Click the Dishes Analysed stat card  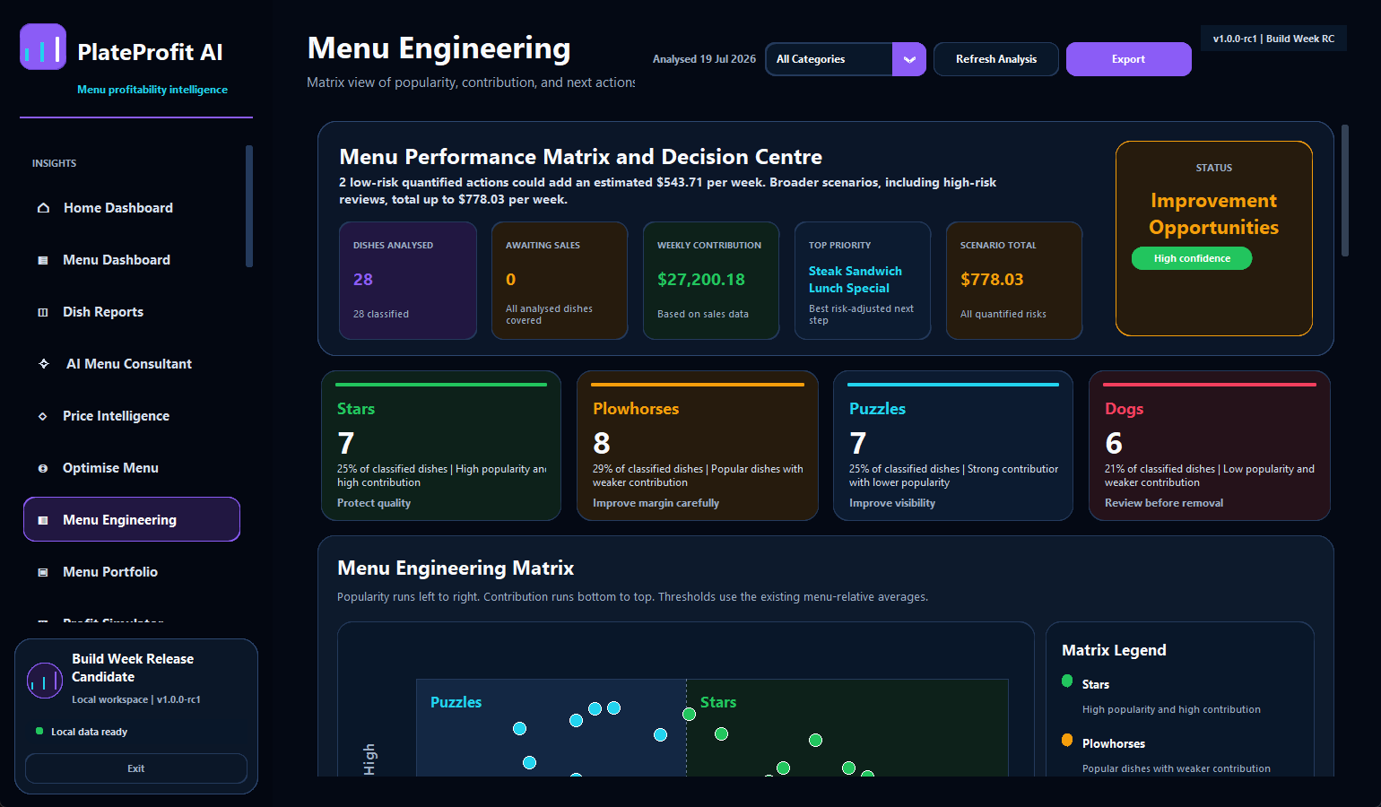[x=408, y=281]
